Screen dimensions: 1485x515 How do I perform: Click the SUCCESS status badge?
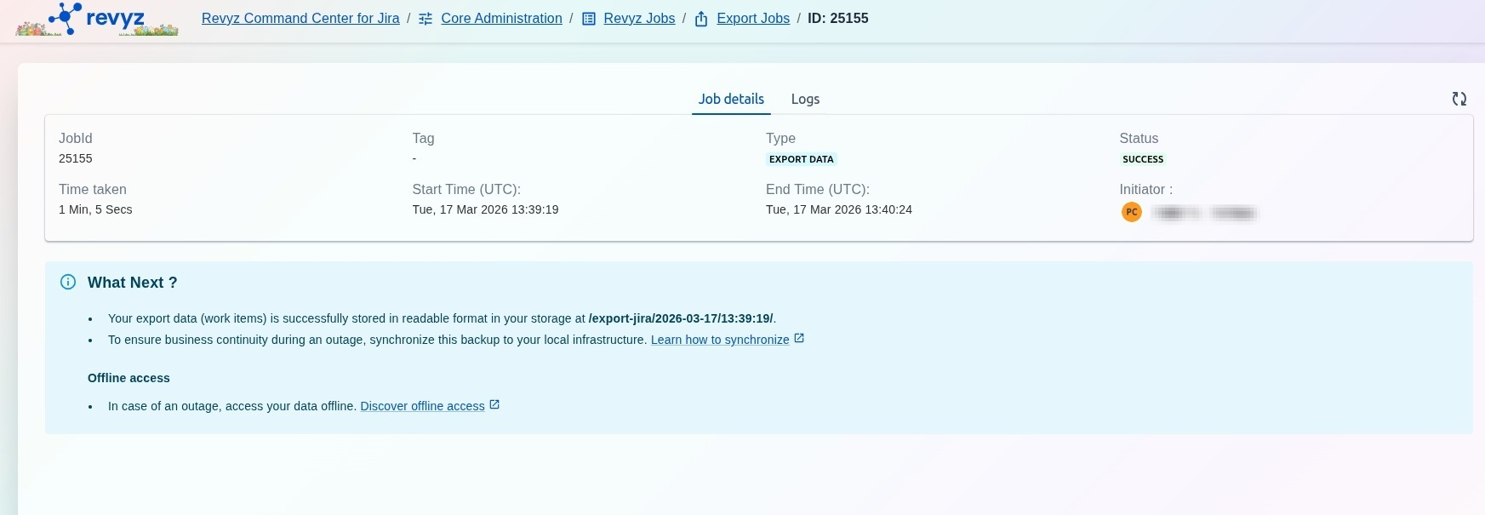coord(1142,159)
